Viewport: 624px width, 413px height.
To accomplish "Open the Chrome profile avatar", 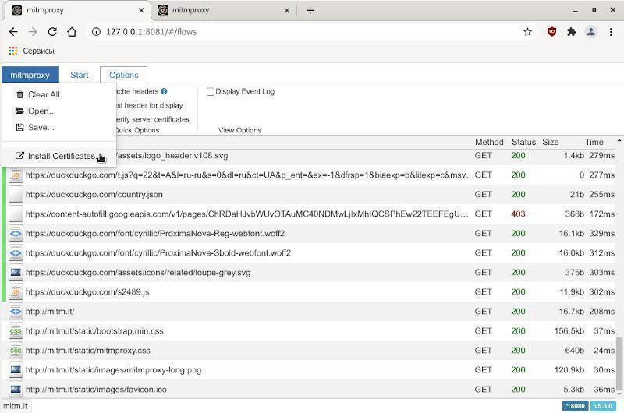I will point(591,32).
